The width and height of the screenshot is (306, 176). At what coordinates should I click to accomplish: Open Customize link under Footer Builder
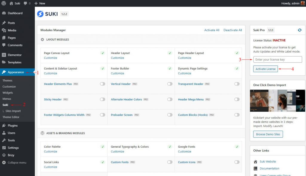pyautogui.click(x=117, y=73)
